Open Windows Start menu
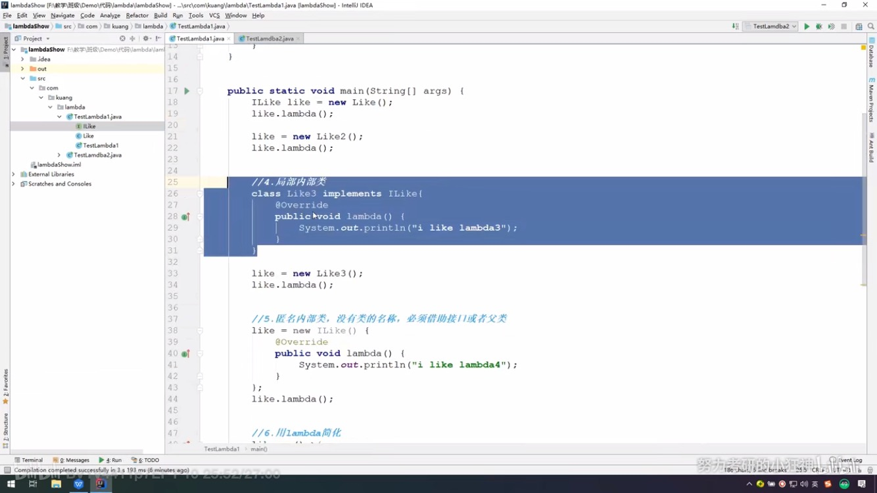877x493 pixels. point(11,484)
